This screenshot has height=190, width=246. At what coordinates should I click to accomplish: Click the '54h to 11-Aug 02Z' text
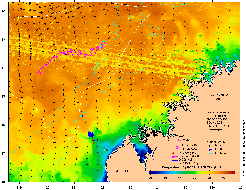pyautogui.click(x=191, y=163)
